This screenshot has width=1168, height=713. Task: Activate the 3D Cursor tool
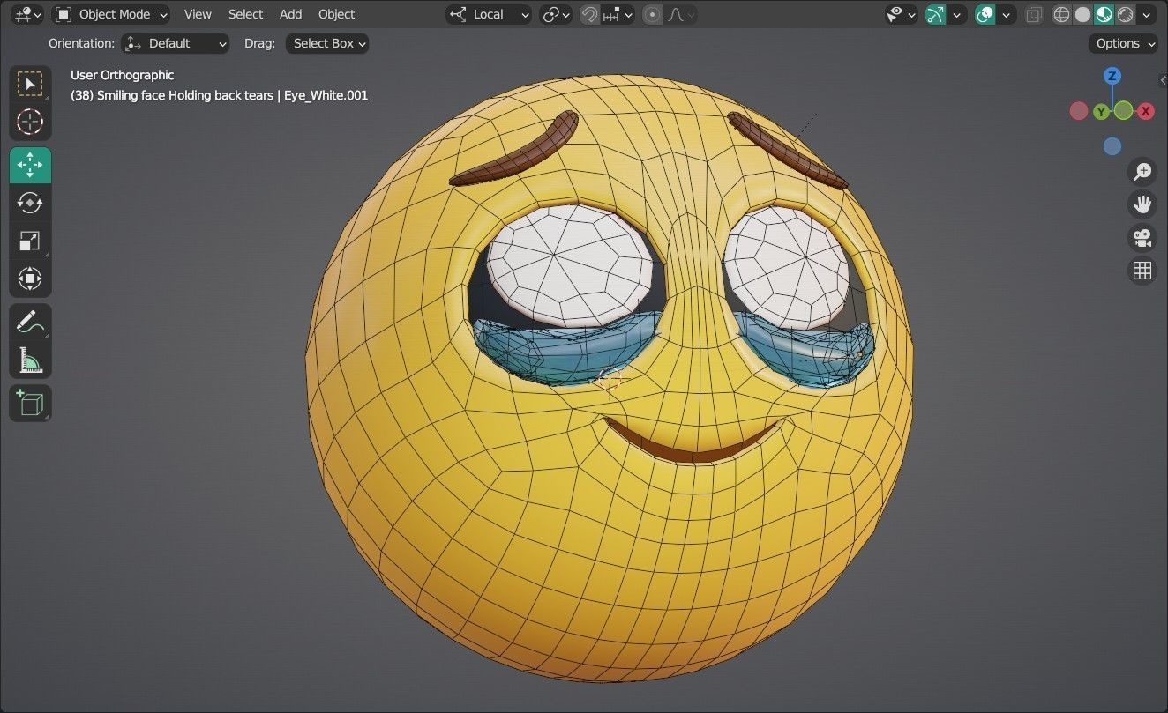click(x=30, y=122)
